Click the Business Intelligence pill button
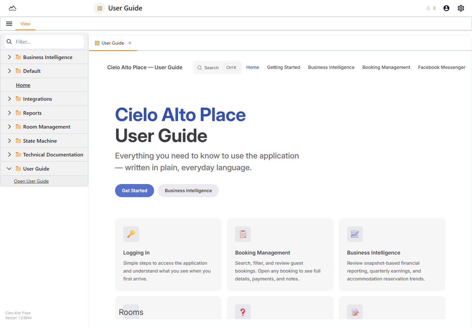This screenshot has height=328, width=472. tap(188, 191)
